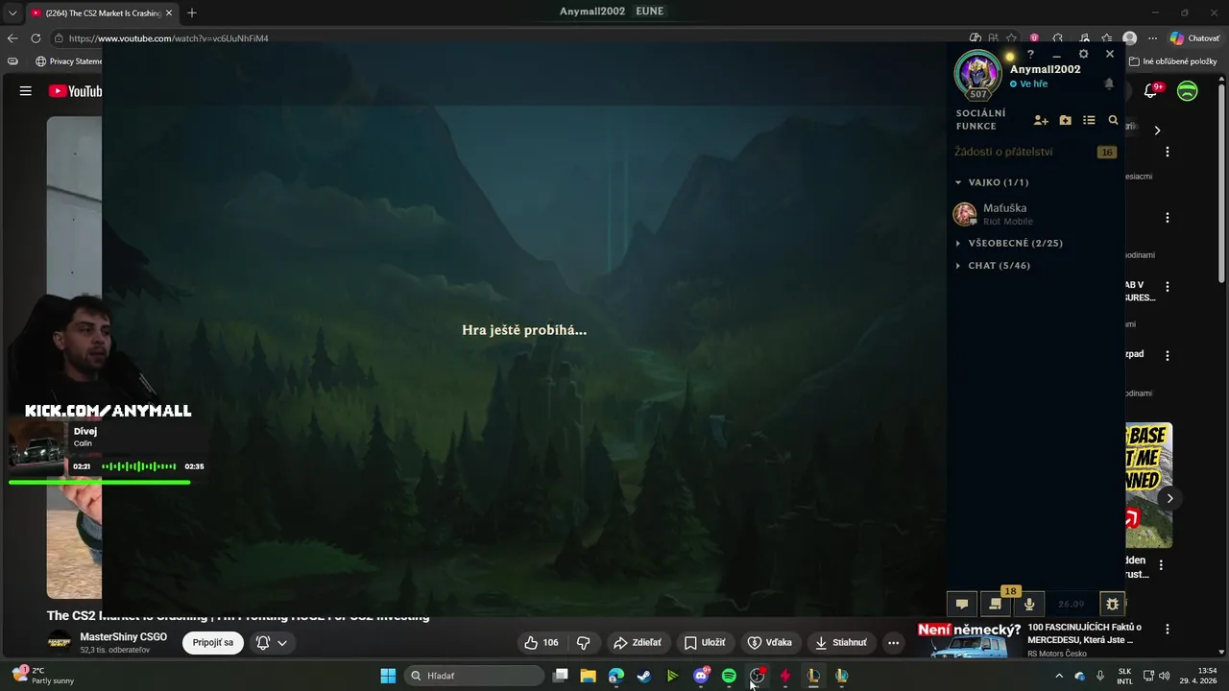Click the browser address bar URL

point(169,38)
